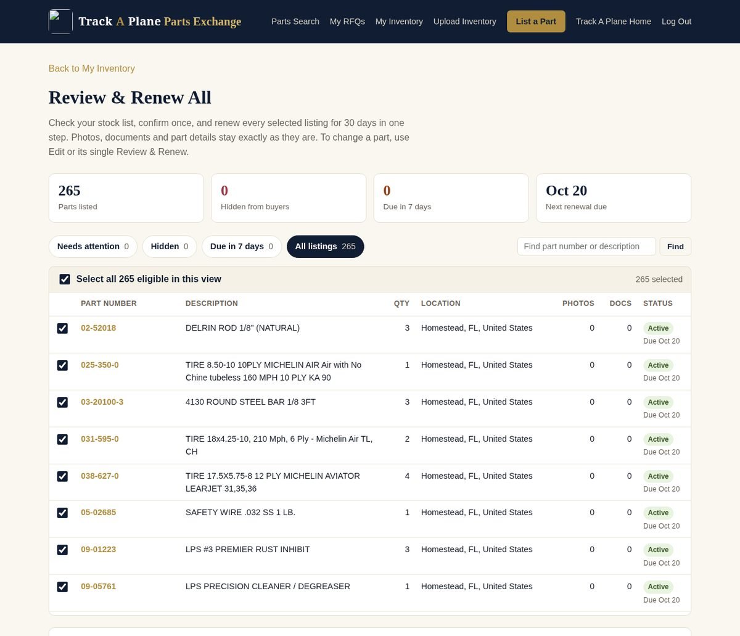Open part number 09-01223 link

click(99, 550)
